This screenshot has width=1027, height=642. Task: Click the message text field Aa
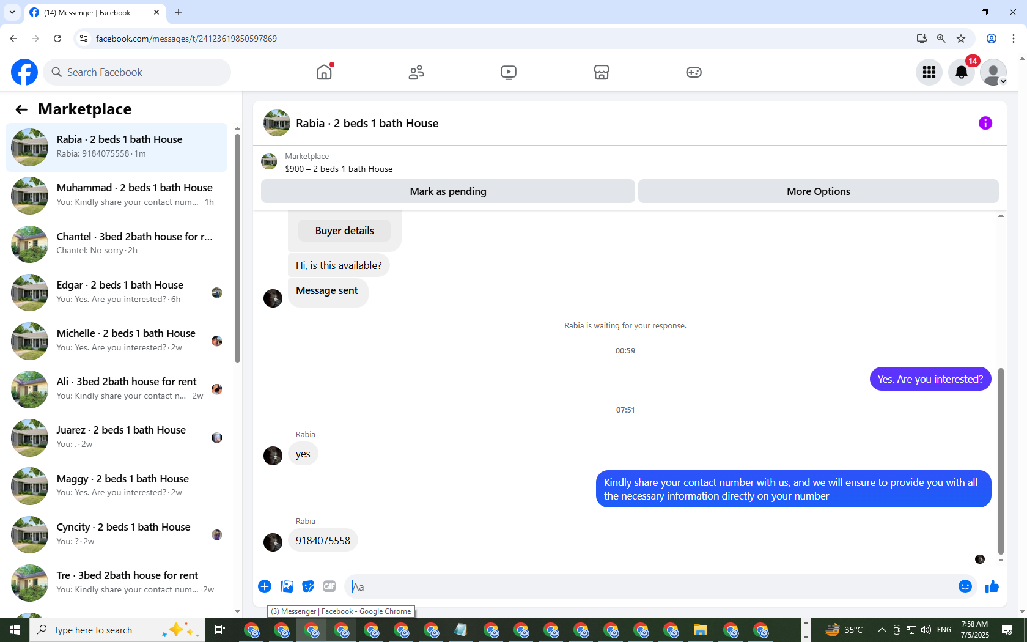pyautogui.click(x=651, y=587)
